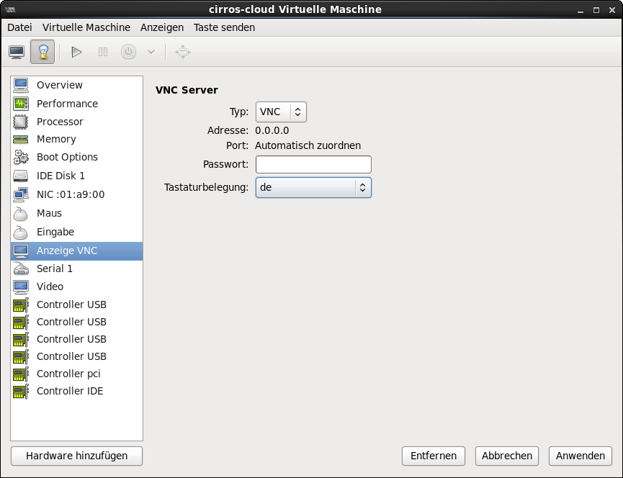Open the Datei menu

19,27
